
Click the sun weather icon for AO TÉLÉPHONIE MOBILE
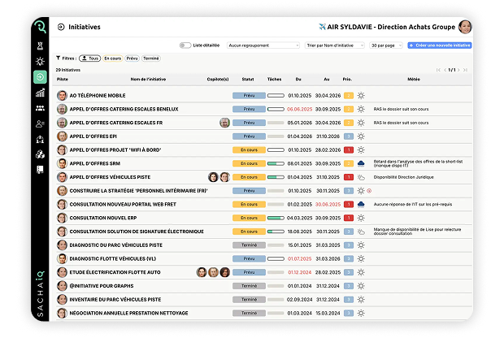coord(361,96)
